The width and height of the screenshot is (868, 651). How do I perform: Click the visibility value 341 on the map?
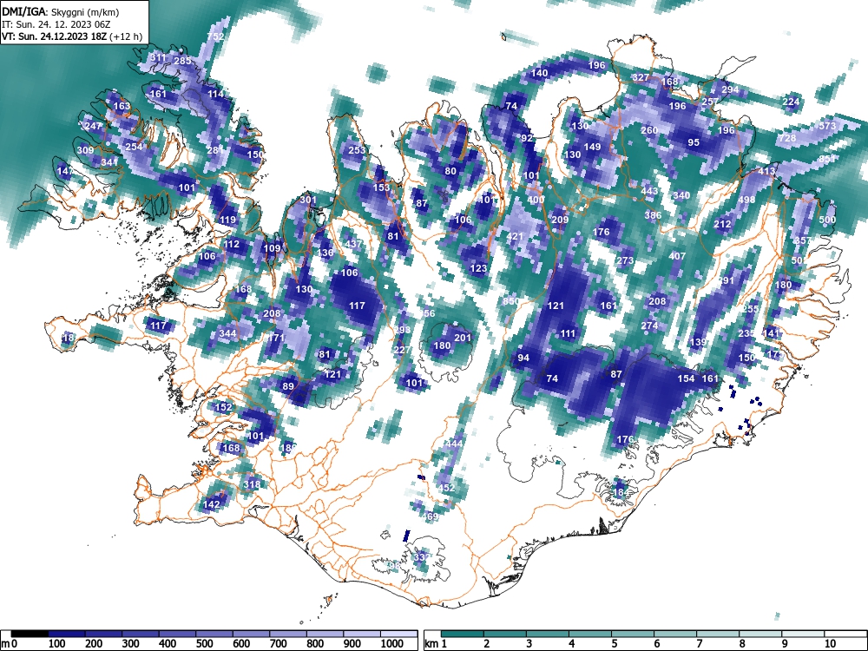point(109,162)
